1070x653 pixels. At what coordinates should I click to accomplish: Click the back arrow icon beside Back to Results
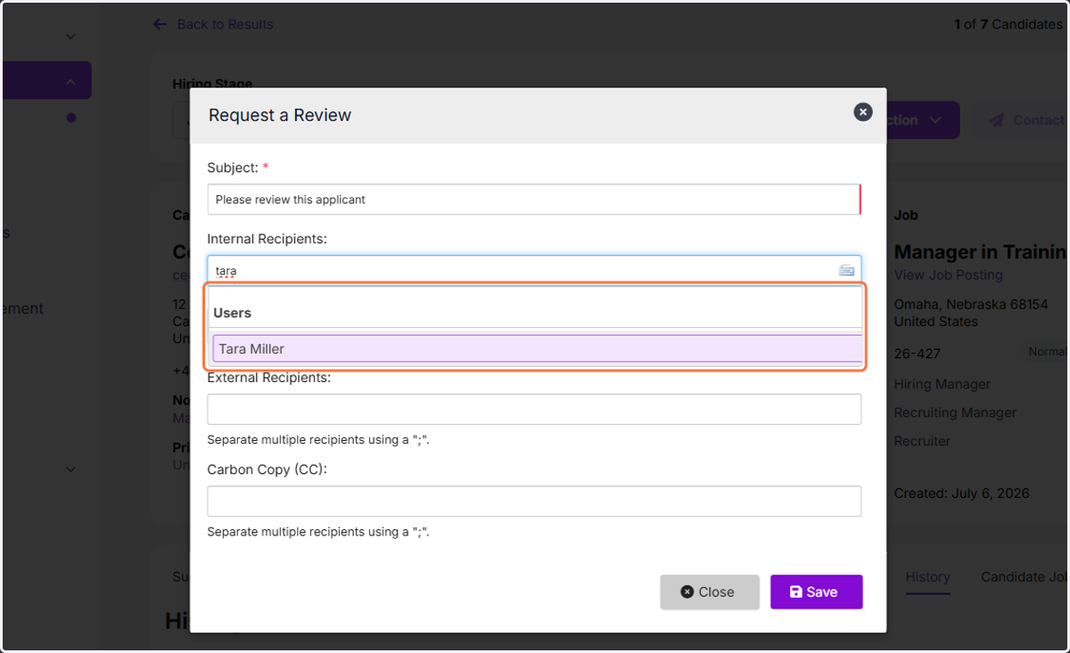point(160,24)
